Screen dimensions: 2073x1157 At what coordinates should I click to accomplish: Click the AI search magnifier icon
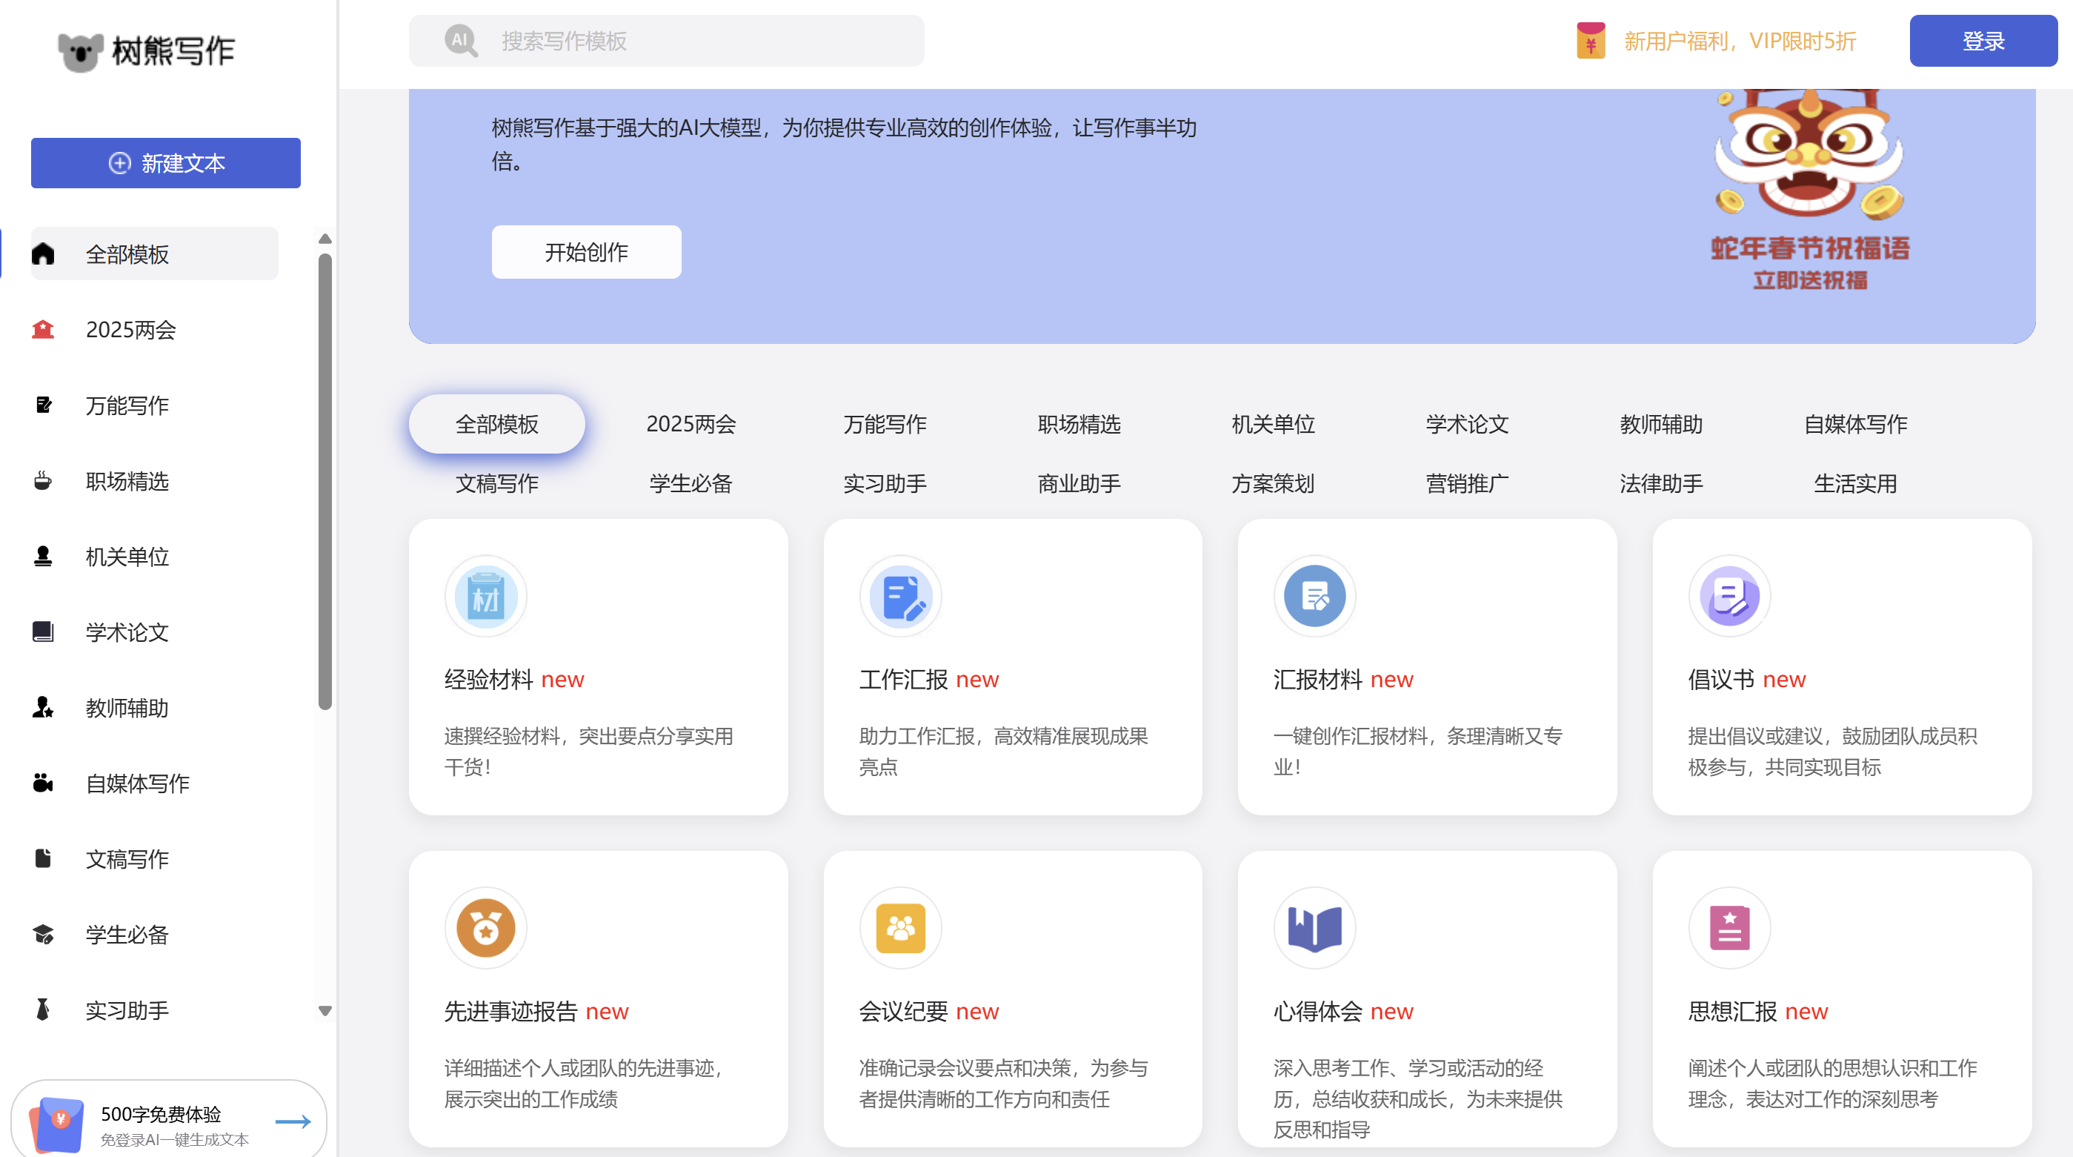click(x=461, y=40)
